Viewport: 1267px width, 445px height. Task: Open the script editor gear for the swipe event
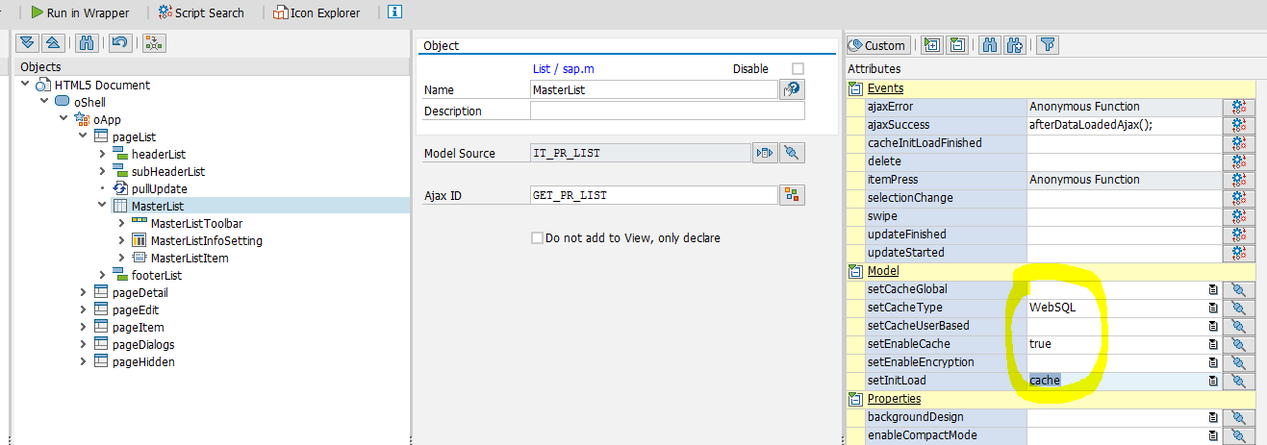pos(1239,216)
